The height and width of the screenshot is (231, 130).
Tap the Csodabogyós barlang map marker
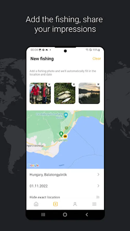tap(66, 115)
